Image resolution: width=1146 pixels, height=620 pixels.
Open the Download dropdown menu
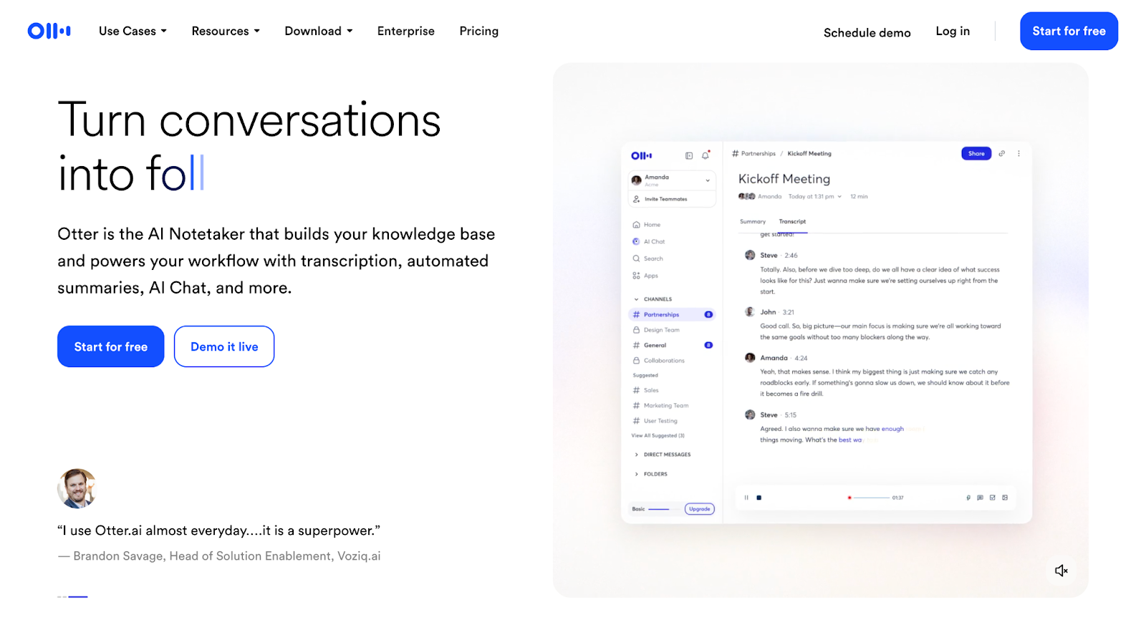(318, 31)
